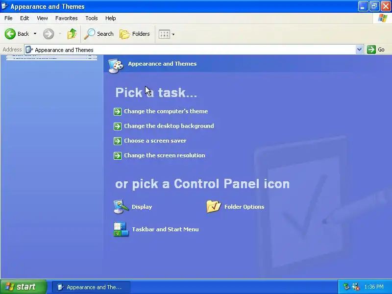Screen dimensions: 392x294
Task: Click the system tray clock
Action: (x=374, y=287)
